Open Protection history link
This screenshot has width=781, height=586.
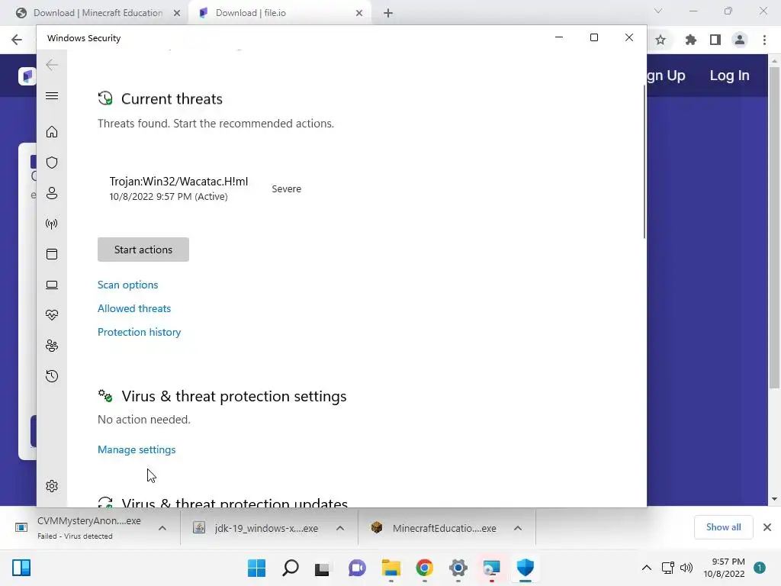pyautogui.click(x=139, y=333)
